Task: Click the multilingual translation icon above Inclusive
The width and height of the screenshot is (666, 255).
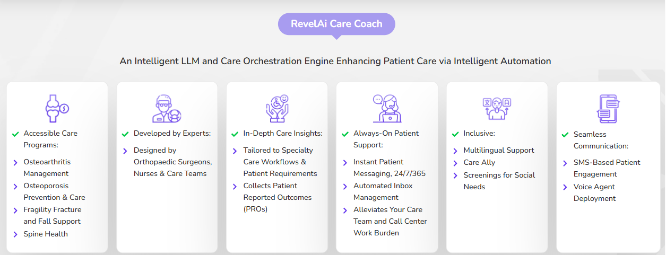Action: click(x=497, y=109)
